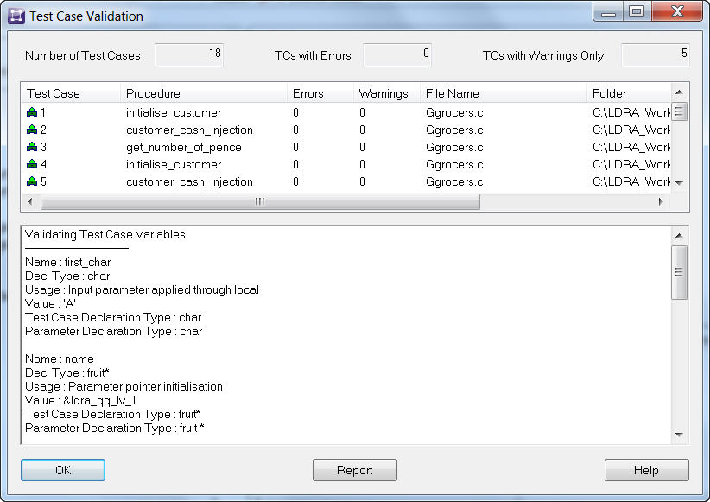
Task: Click the green icon for test case 1
Action: coord(32,112)
